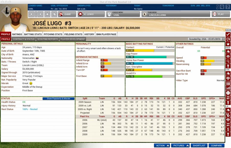Viewport: 231px width, 148px height.
Task: Go back with the left arrow button
Action: tap(31, 14)
